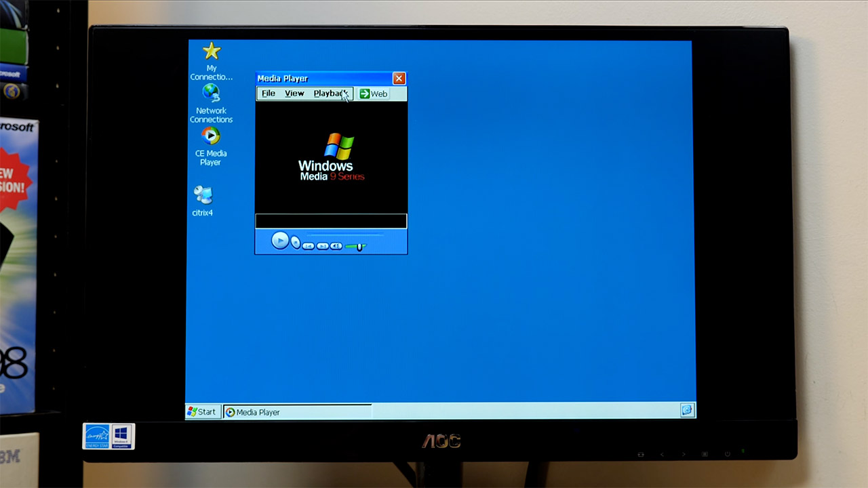Image resolution: width=868 pixels, height=488 pixels.
Task: Mute audio with the speaker button
Action: click(x=336, y=246)
